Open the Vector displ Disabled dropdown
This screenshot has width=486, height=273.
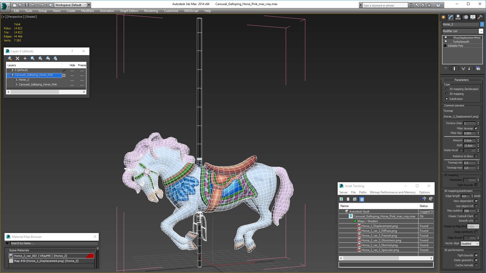tap(470, 244)
